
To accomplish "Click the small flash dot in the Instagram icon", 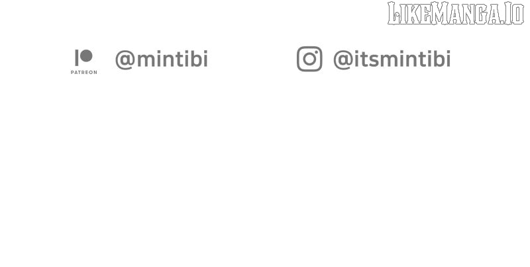I will tap(316, 52).
